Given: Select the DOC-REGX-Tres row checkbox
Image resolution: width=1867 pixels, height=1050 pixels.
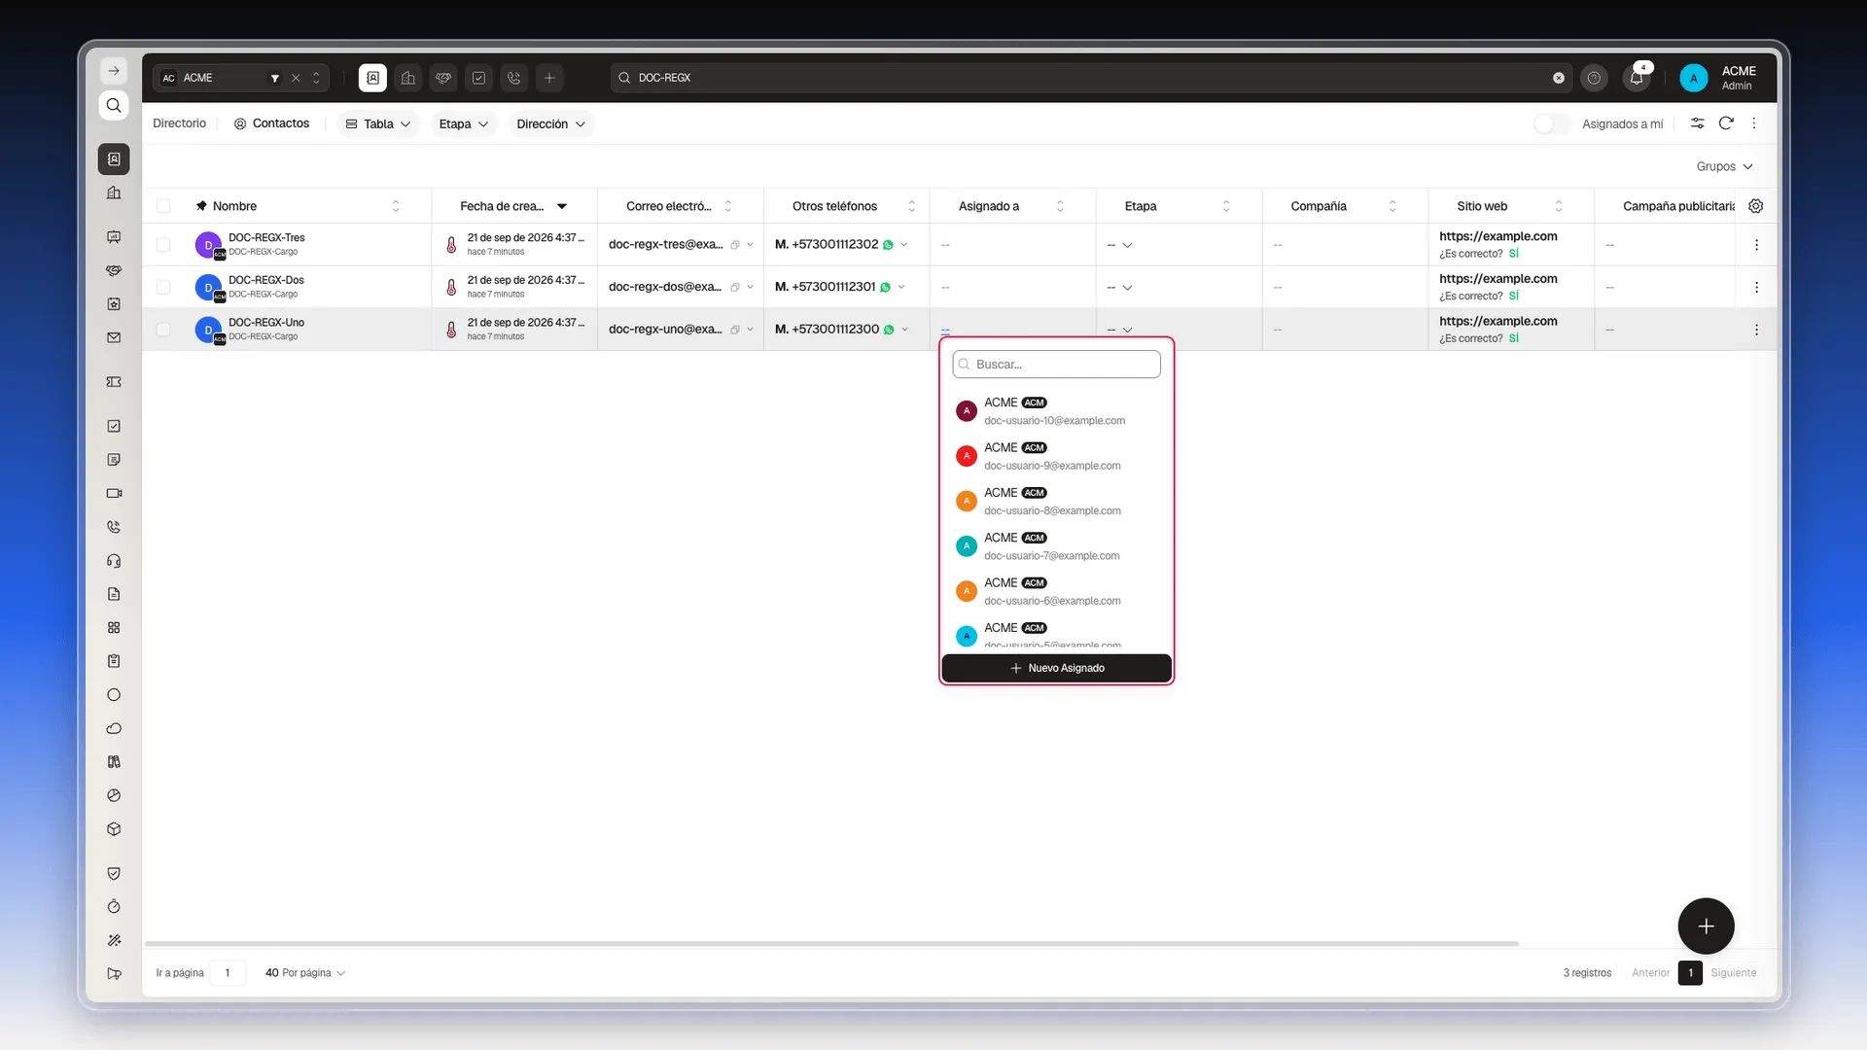Looking at the screenshot, I should (163, 245).
